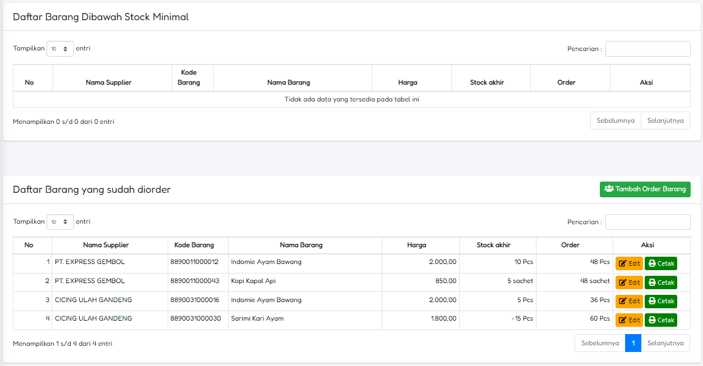The height and width of the screenshot is (366, 703).
Task: Click the 36 Pcs order cell
Action: point(575,302)
